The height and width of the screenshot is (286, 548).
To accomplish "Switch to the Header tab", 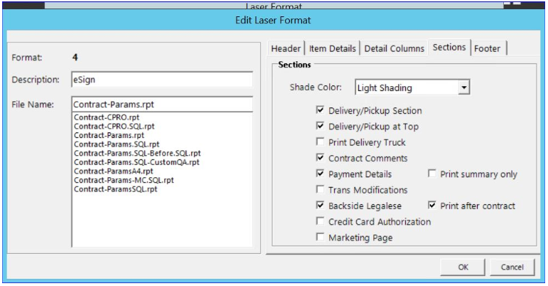I will (286, 48).
